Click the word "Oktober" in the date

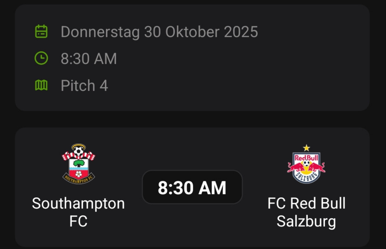tap(193, 32)
